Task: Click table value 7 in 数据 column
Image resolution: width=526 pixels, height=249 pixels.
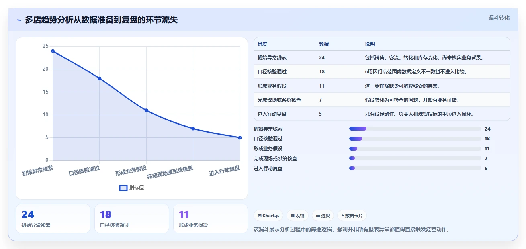Action: [320, 100]
